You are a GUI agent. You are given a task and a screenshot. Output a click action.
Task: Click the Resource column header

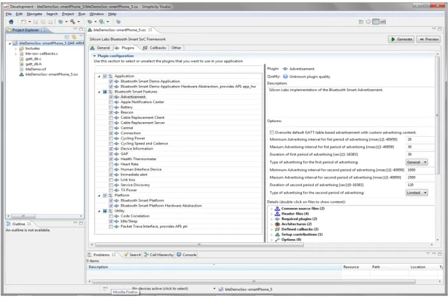point(356,267)
